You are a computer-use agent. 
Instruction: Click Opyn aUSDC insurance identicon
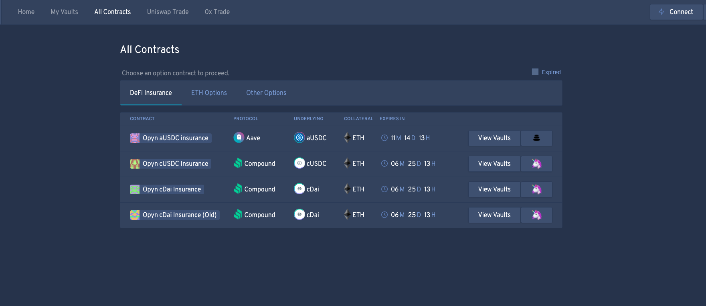tap(135, 138)
